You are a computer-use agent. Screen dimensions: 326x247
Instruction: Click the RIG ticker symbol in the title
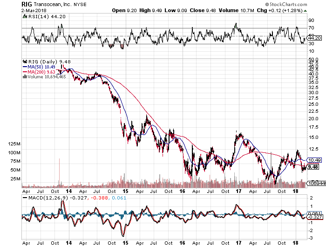pos(27,4)
